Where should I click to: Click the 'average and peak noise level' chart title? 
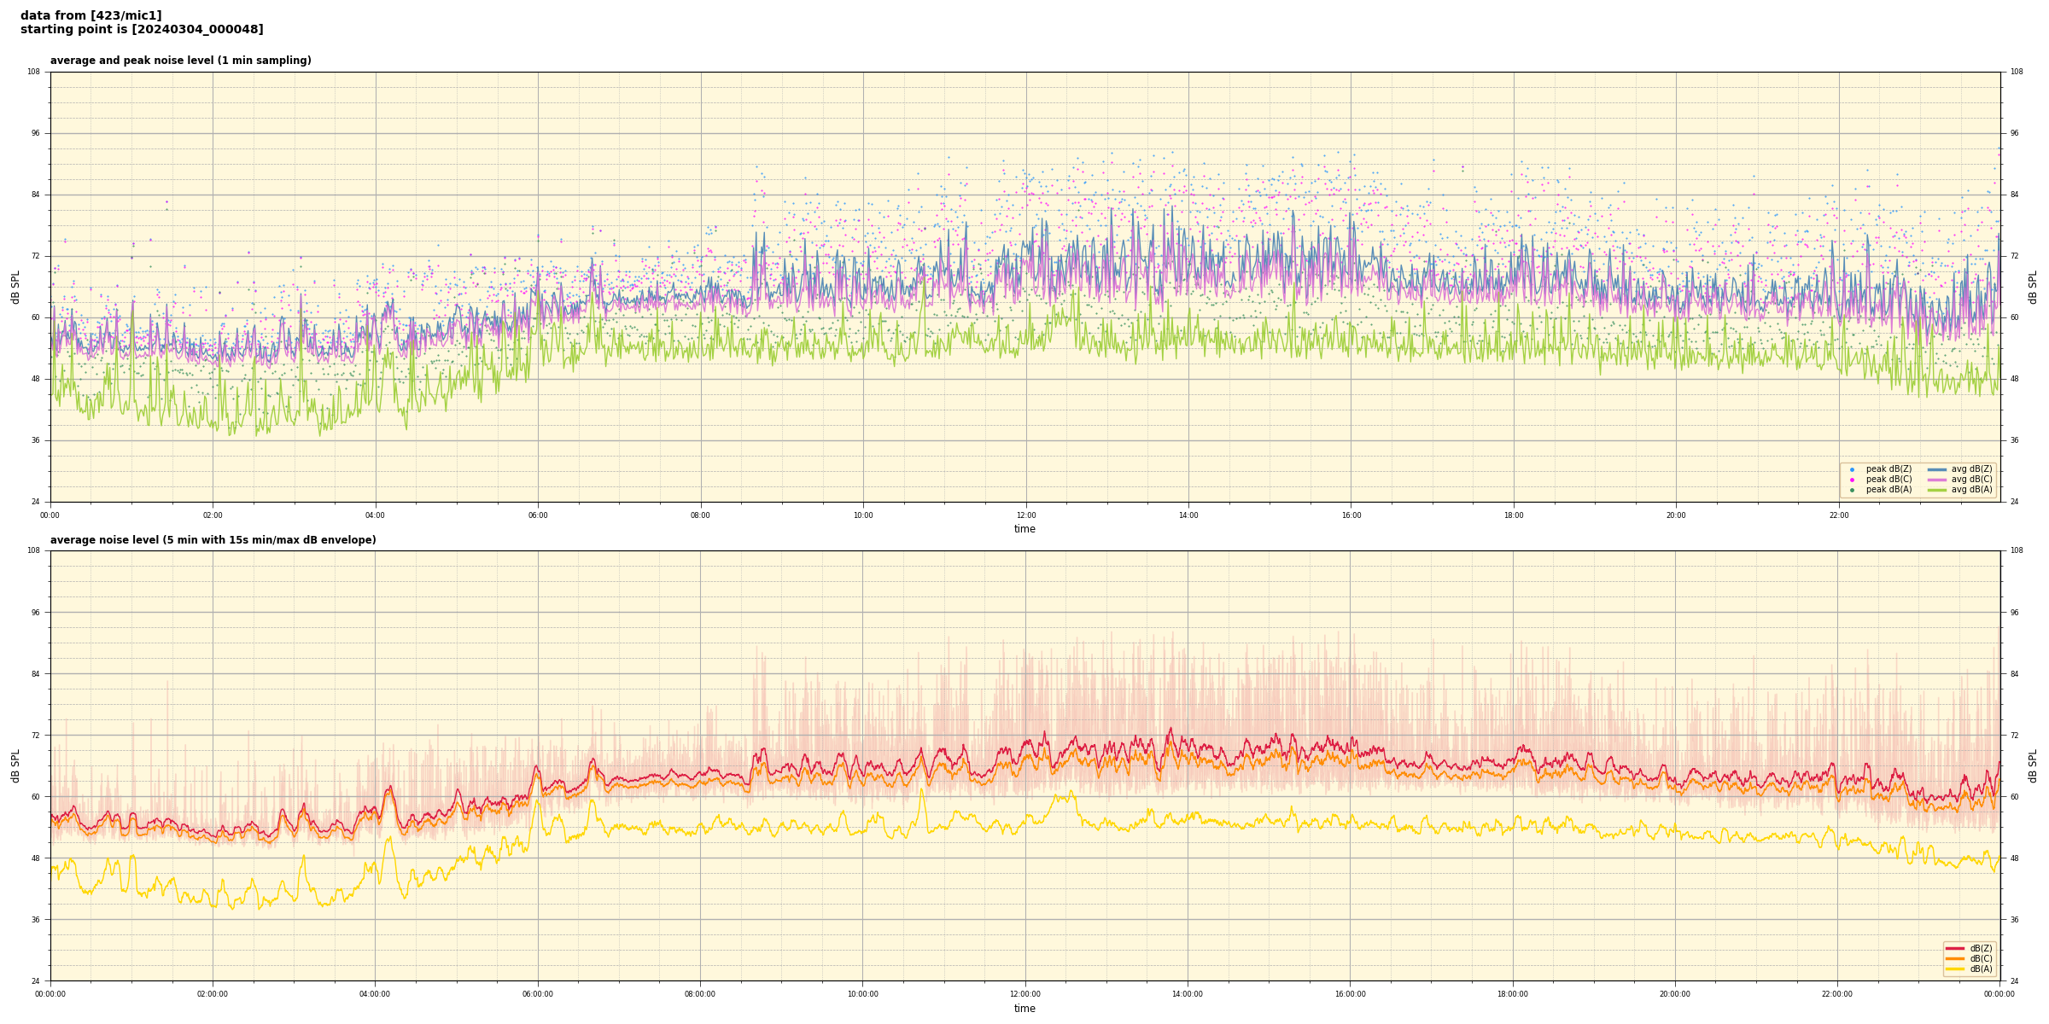(x=180, y=61)
